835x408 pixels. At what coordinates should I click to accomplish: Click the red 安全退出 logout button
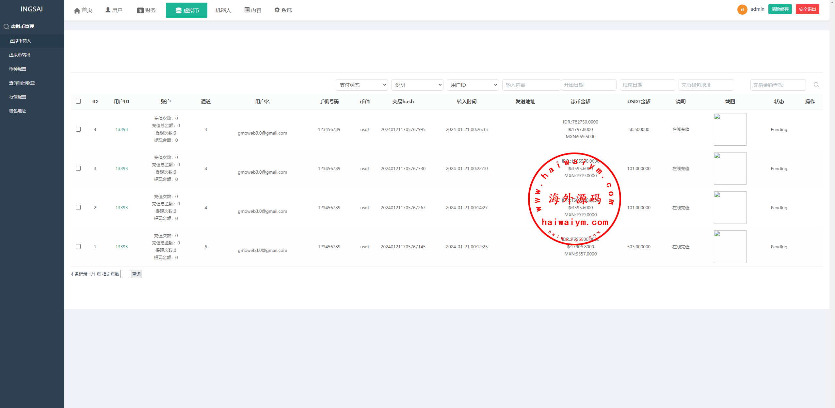807,9
